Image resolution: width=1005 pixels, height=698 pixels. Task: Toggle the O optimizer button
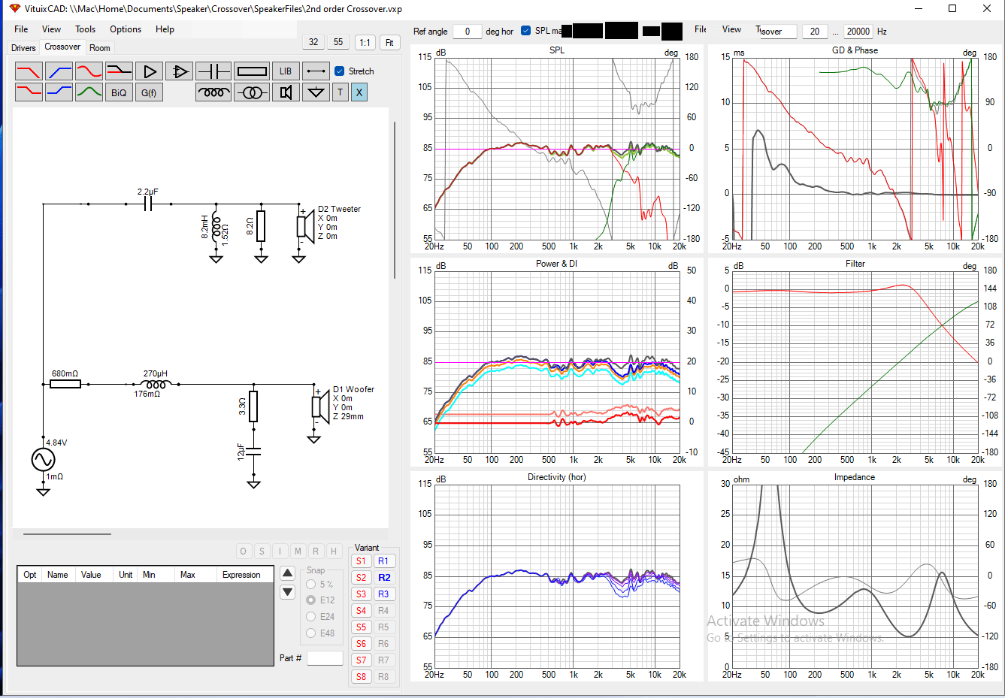point(243,551)
